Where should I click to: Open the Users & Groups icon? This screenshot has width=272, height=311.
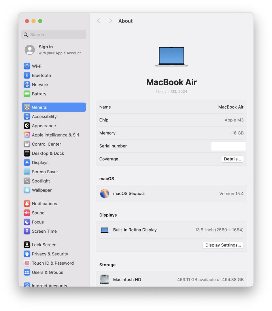tap(27, 272)
